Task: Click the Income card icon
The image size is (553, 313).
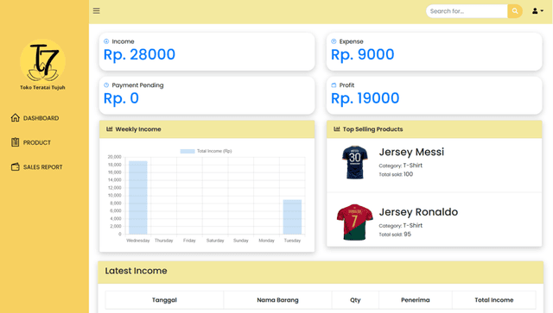Action: point(106,41)
